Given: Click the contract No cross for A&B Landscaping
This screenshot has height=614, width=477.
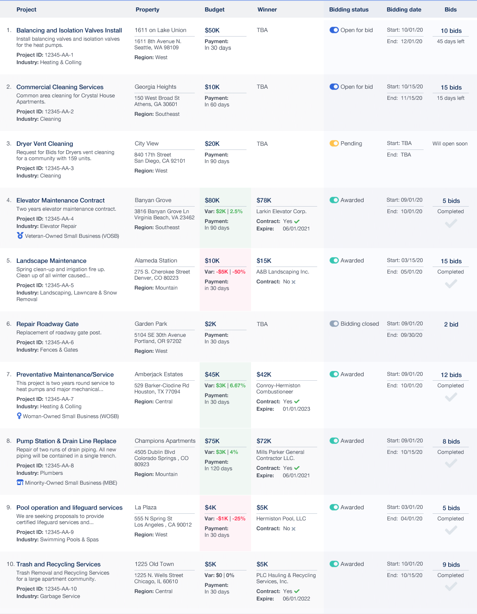Looking at the screenshot, I should pyautogui.click(x=293, y=282).
